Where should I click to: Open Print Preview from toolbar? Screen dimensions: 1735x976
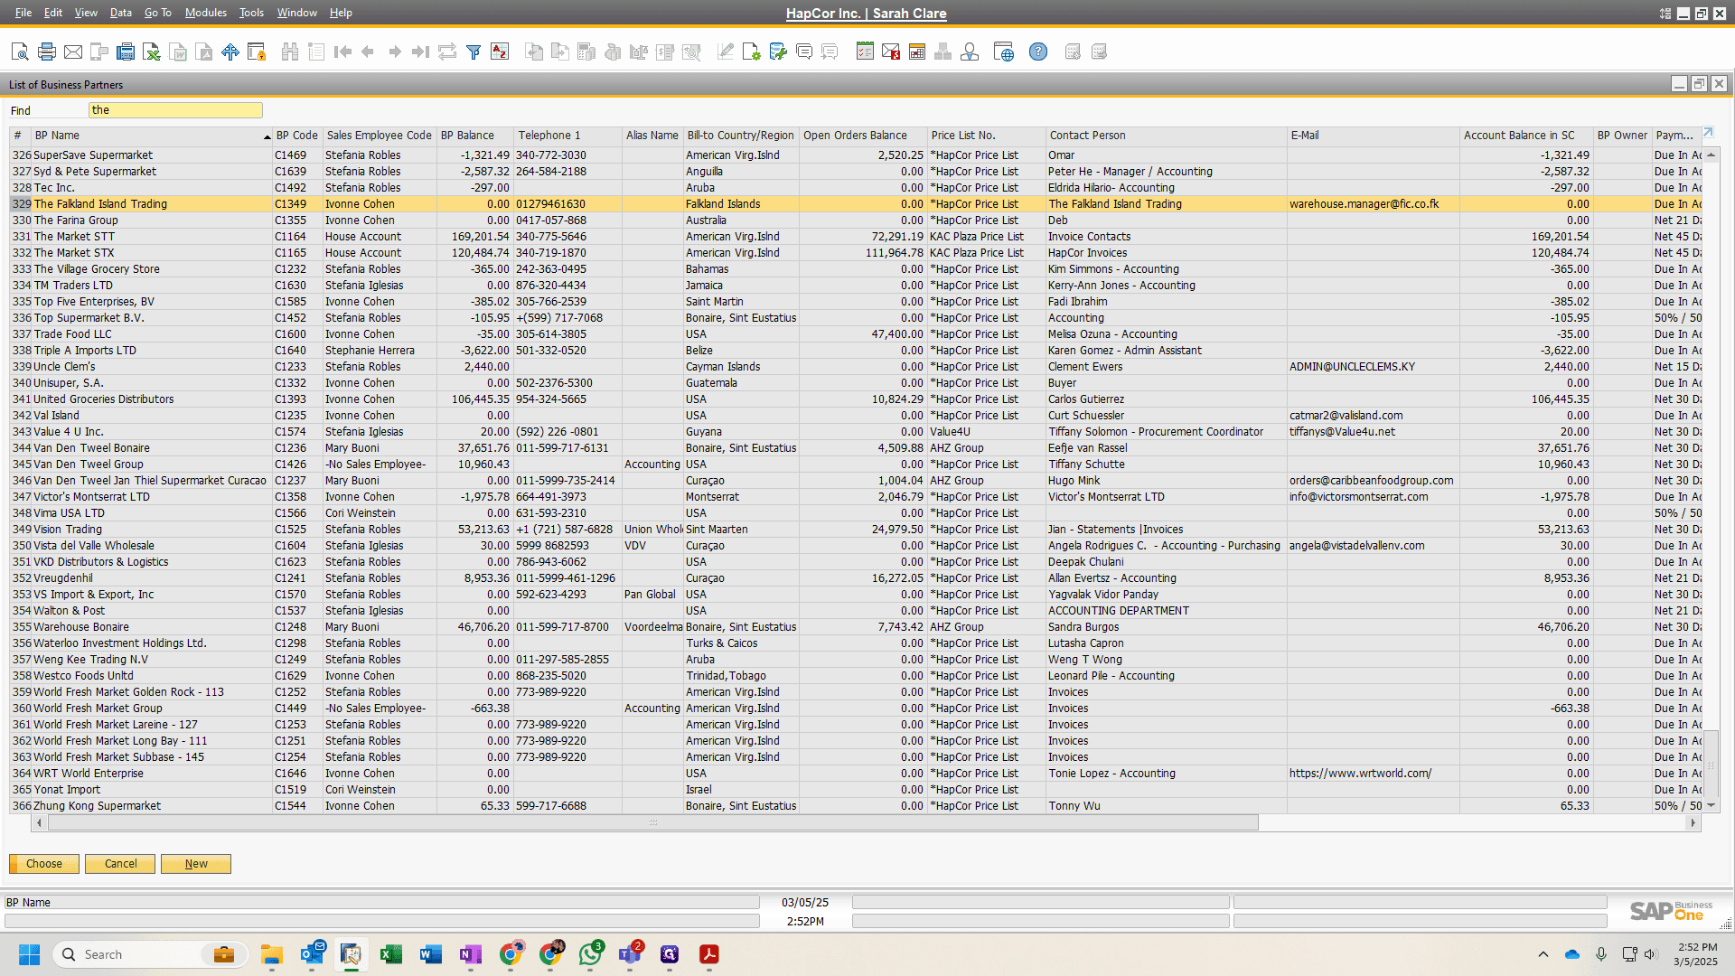click(x=20, y=52)
